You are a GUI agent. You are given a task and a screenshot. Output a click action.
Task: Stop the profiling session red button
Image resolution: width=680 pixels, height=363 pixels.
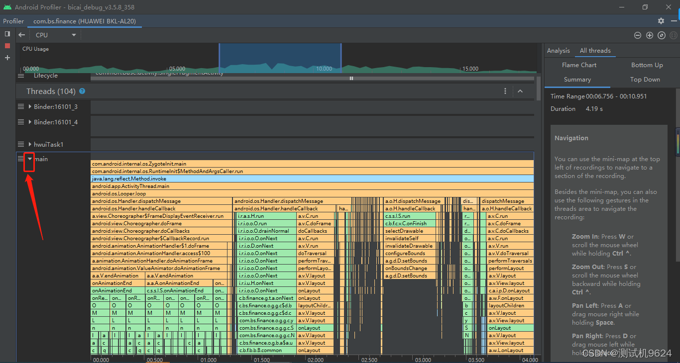coord(7,46)
